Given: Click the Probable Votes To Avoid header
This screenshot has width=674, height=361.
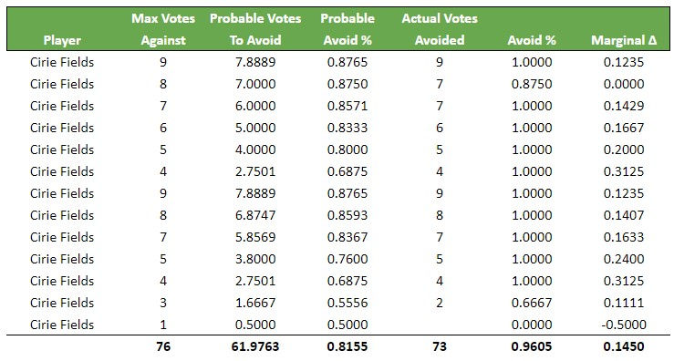Looking at the screenshot, I should coord(255,29).
